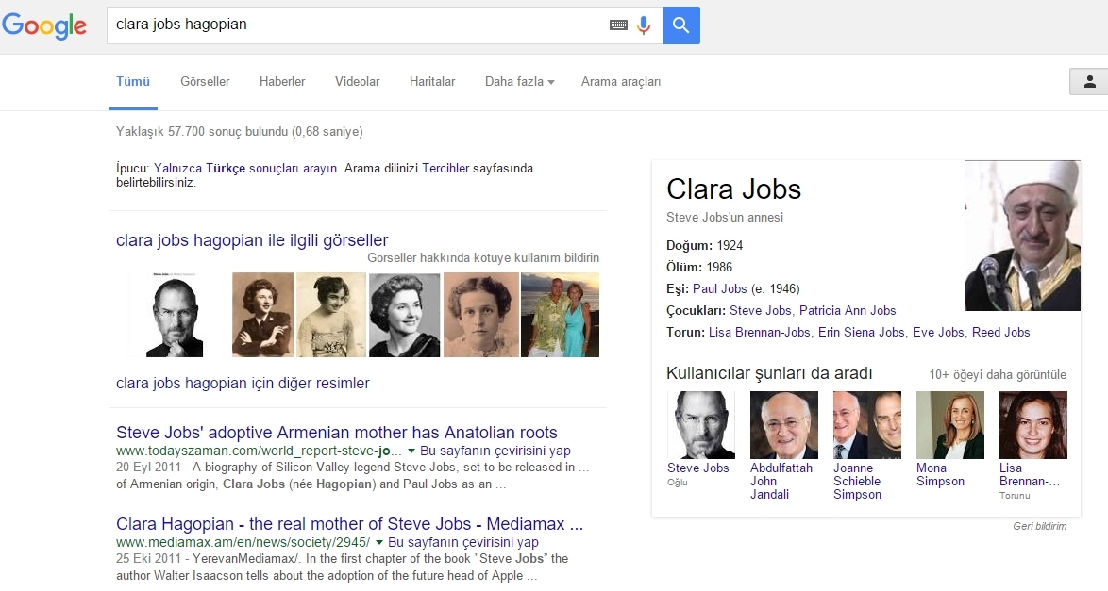The height and width of the screenshot is (591, 1108).
Task: Click 'clara jobs hagopian için diğer resimler'
Action: 243,383
